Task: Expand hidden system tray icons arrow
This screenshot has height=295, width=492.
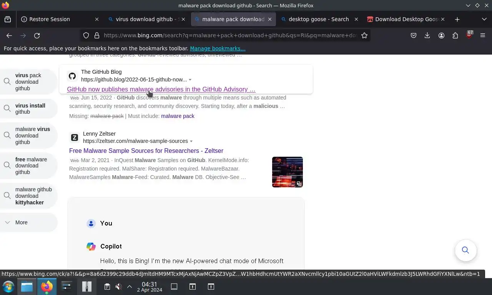Action: (x=130, y=287)
